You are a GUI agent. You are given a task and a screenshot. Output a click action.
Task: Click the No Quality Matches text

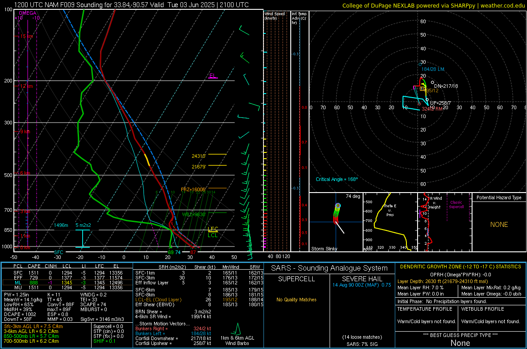click(x=297, y=300)
